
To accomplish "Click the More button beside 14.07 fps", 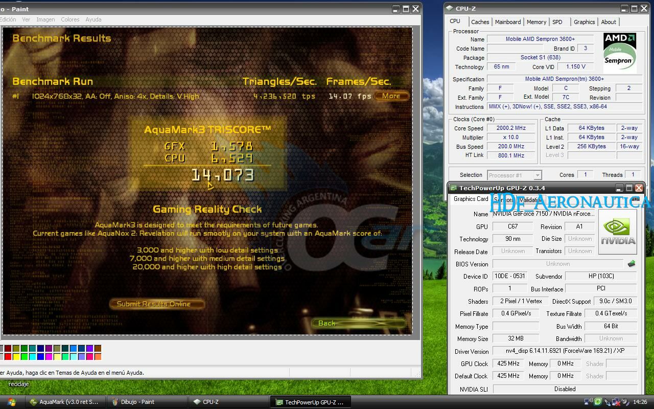I will [391, 96].
